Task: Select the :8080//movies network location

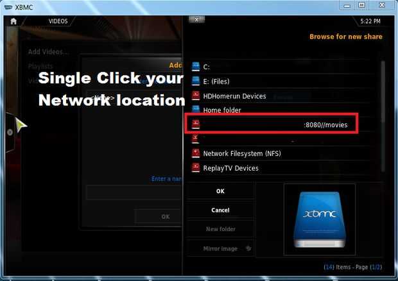Action: [272, 124]
